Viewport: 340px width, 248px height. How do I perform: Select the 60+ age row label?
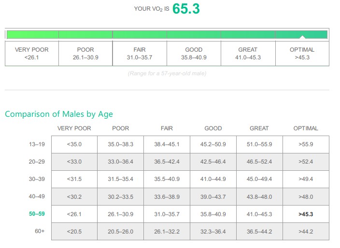click(x=40, y=232)
